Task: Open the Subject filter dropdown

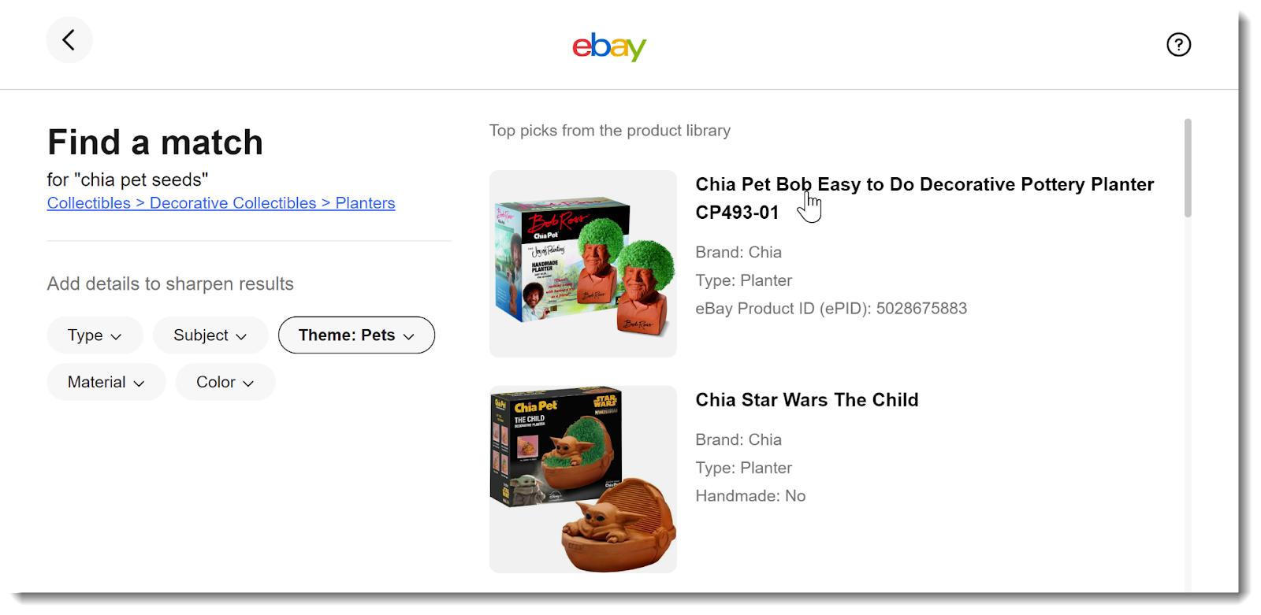Action: pyautogui.click(x=210, y=335)
